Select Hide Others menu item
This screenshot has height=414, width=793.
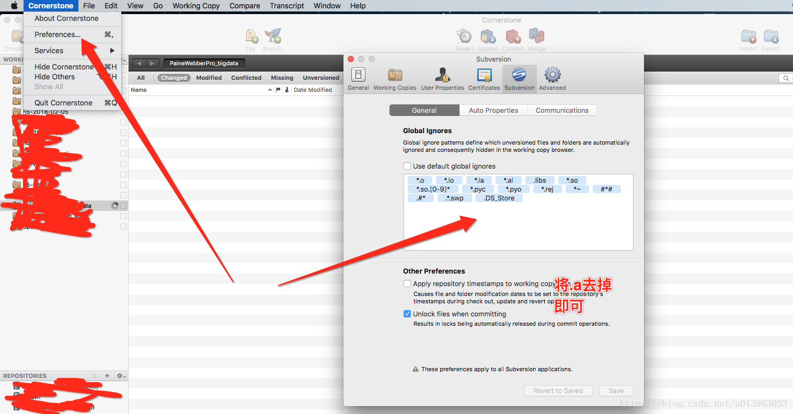coord(73,77)
